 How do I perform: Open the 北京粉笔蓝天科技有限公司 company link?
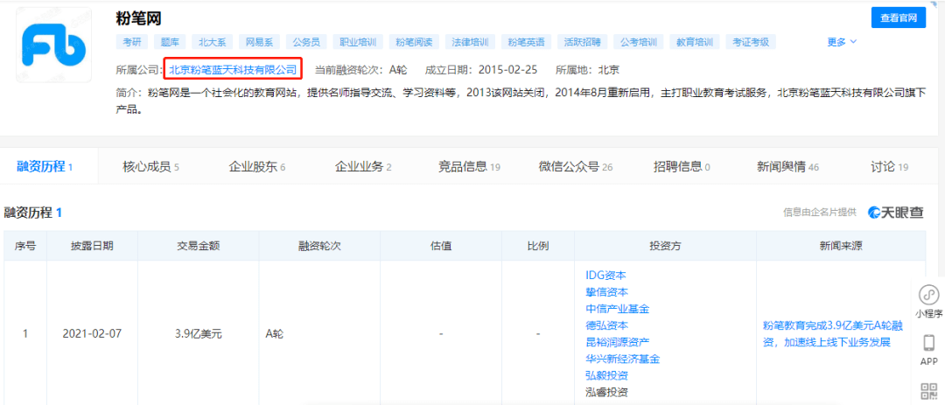233,69
